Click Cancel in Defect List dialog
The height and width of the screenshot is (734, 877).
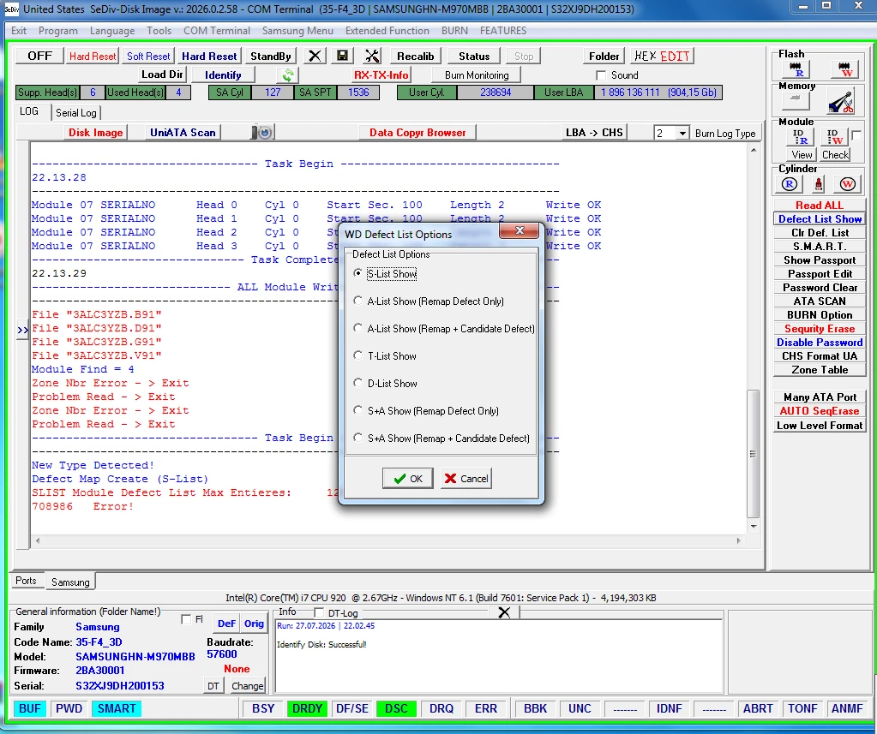[466, 479]
